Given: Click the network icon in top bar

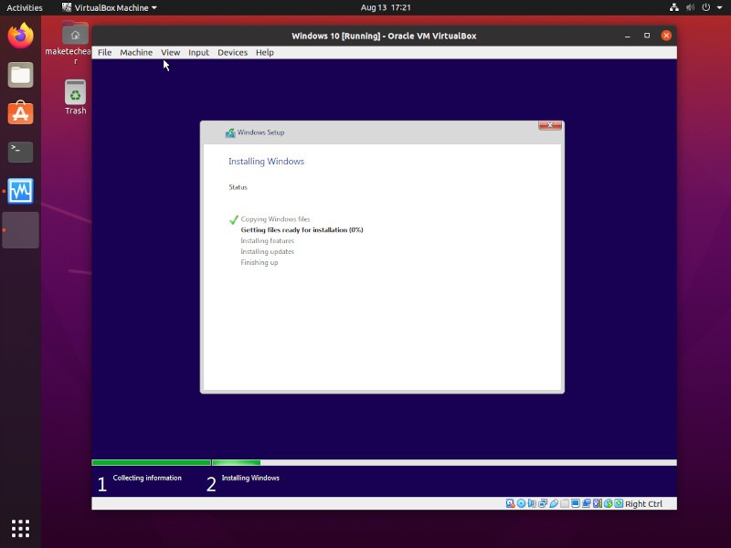Looking at the screenshot, I should pyautogui.click(x=674, y=7).
